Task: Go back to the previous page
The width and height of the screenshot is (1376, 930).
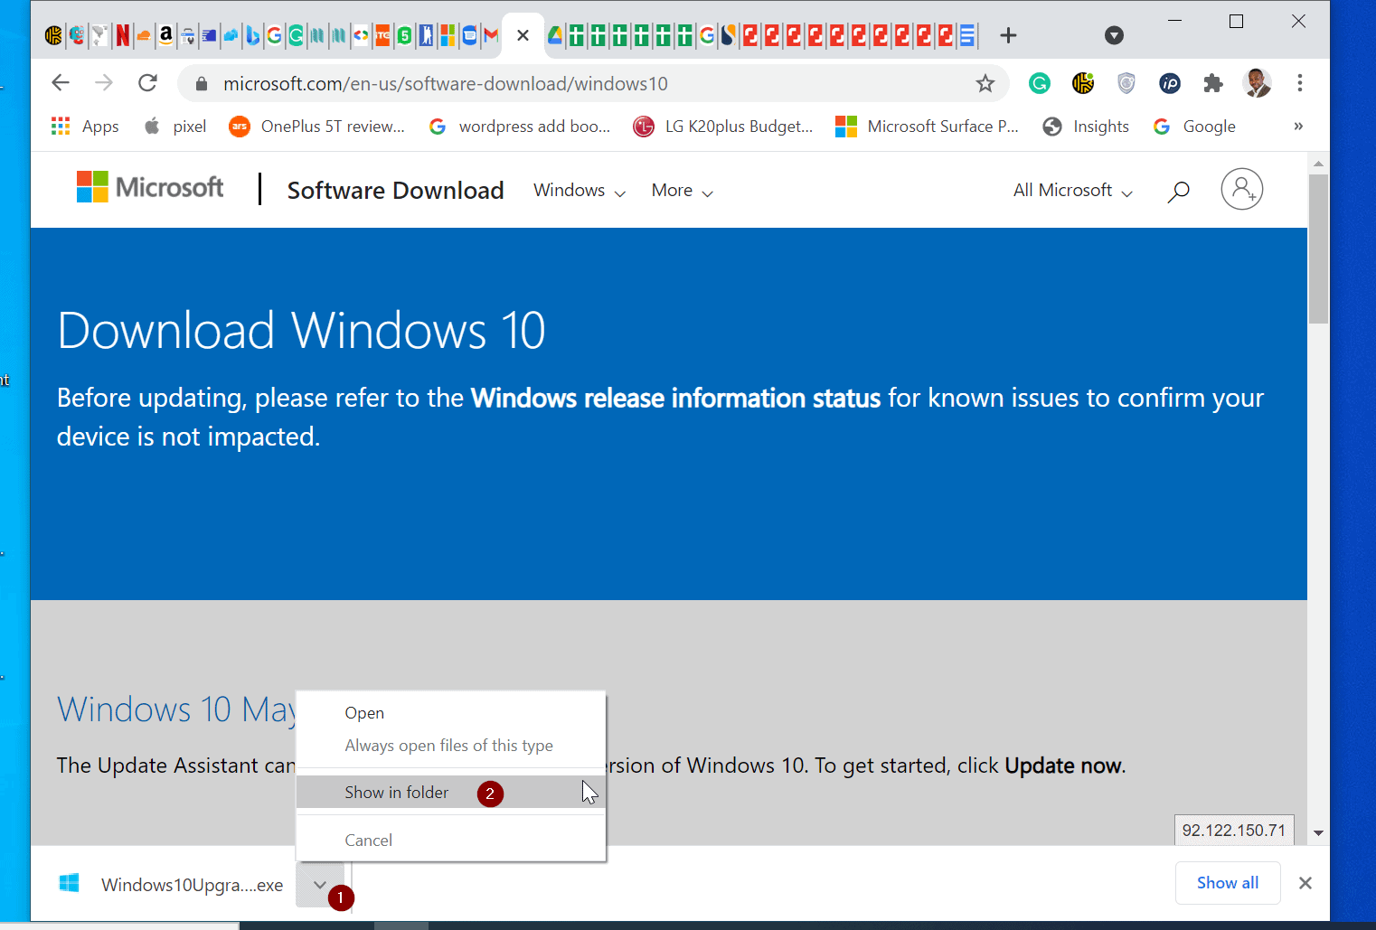Action: click(x=61, y=83)
